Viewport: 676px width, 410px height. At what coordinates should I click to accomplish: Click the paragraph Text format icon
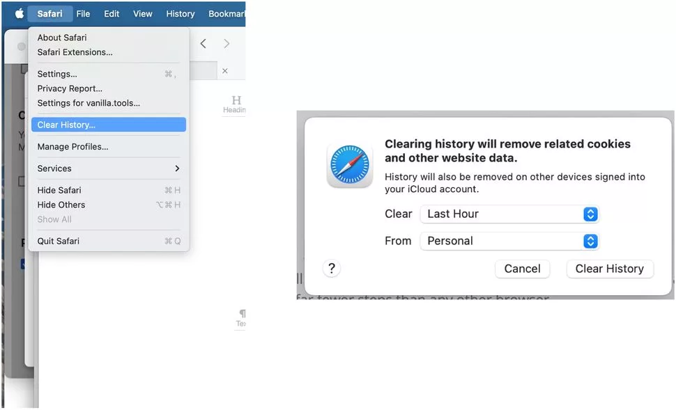[x=241, y=318]
